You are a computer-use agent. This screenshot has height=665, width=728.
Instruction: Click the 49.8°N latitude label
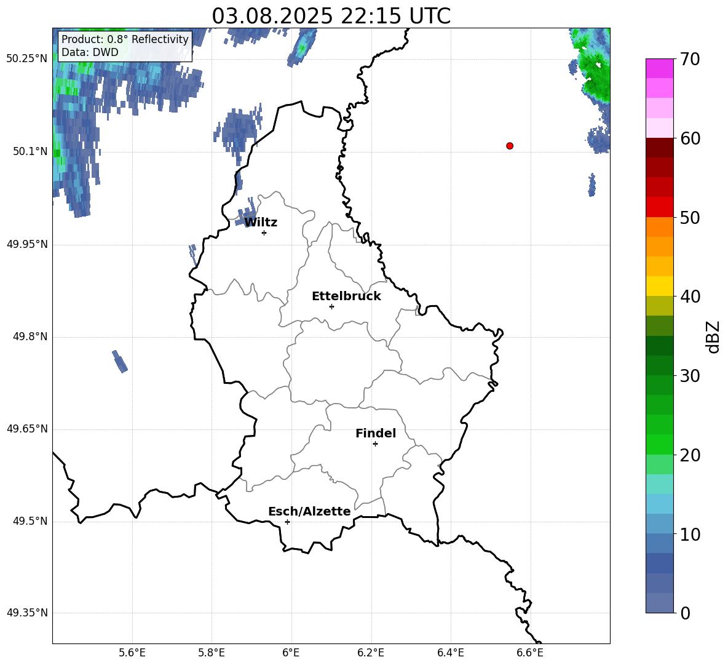click(x=30, y=336)
